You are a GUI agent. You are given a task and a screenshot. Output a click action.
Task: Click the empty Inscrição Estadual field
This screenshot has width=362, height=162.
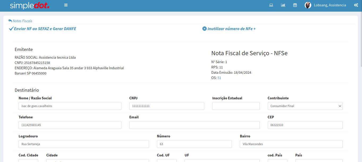236,106
